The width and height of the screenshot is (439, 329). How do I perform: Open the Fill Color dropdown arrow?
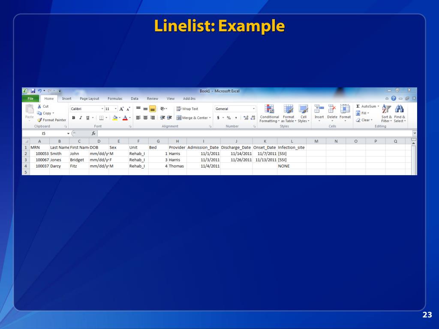pyautogui.click(x=120, y=118)
